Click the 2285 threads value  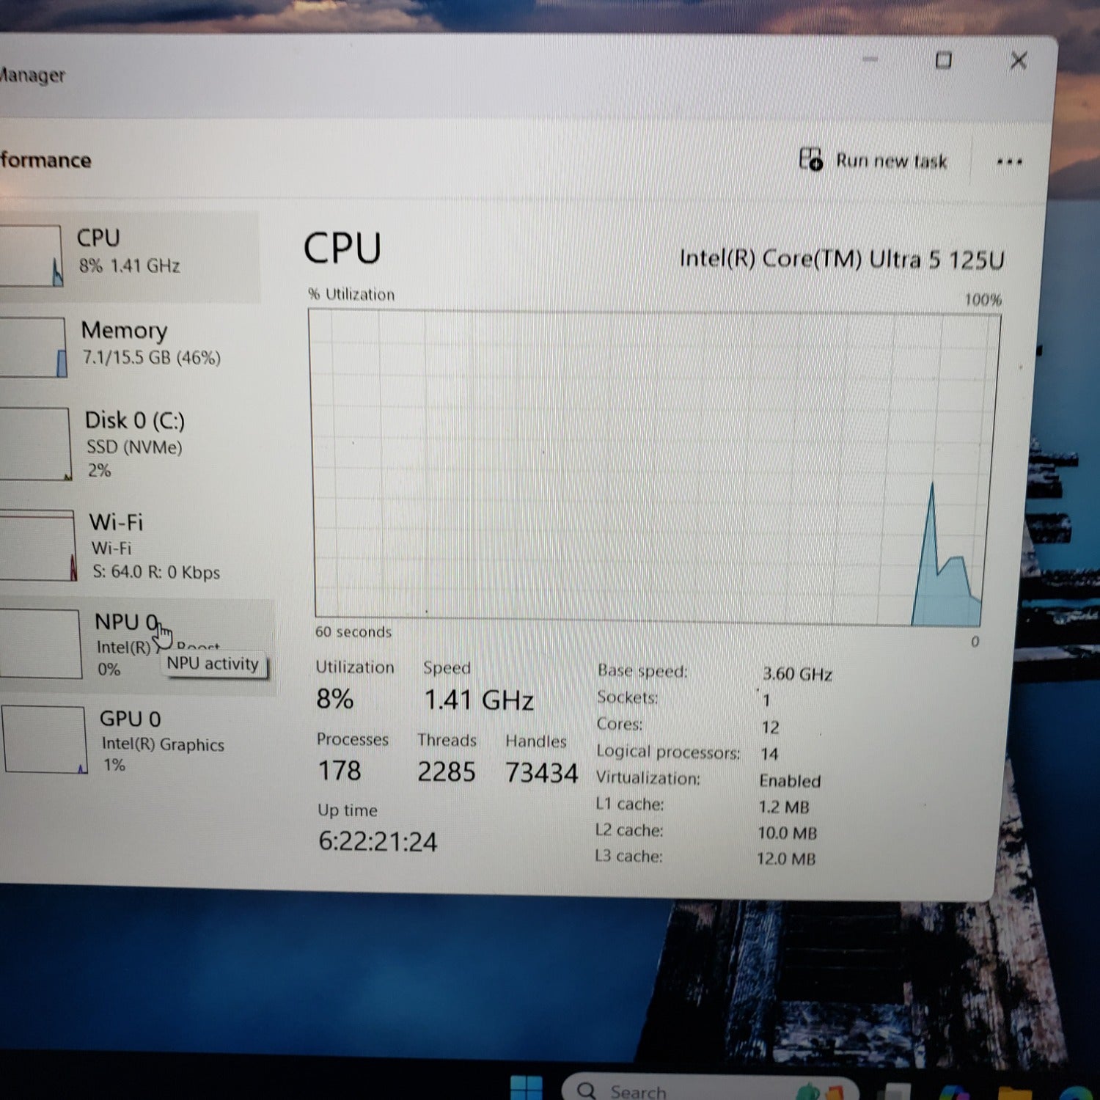click(x=447, y=771)
